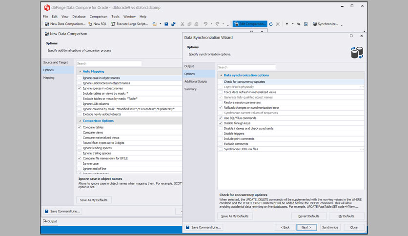Click Execute Large Script toolbar button
Screen dimensions: 408x236
pos(130,24)
